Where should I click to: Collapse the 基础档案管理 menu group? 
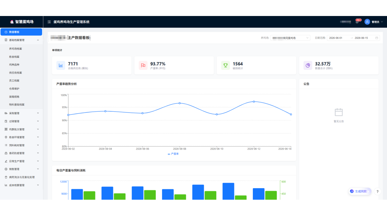[x=22, y=40]
